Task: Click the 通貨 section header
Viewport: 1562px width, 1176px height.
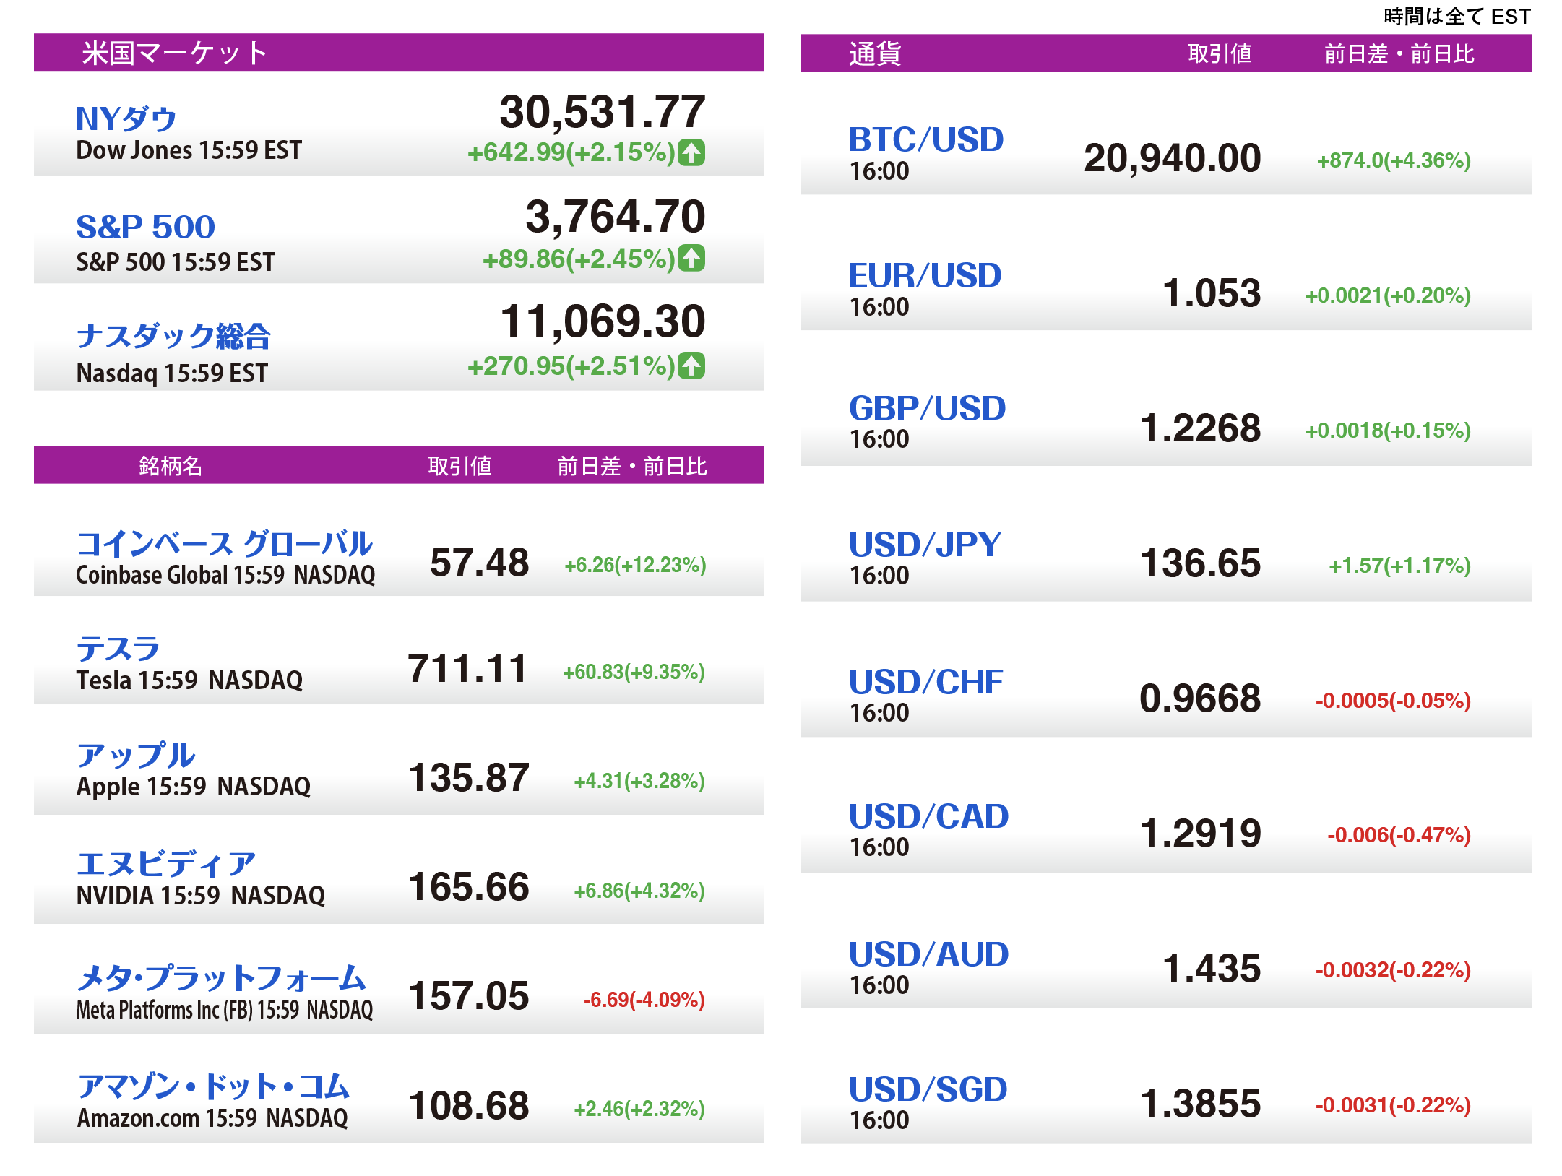Action: pos(874,53)
